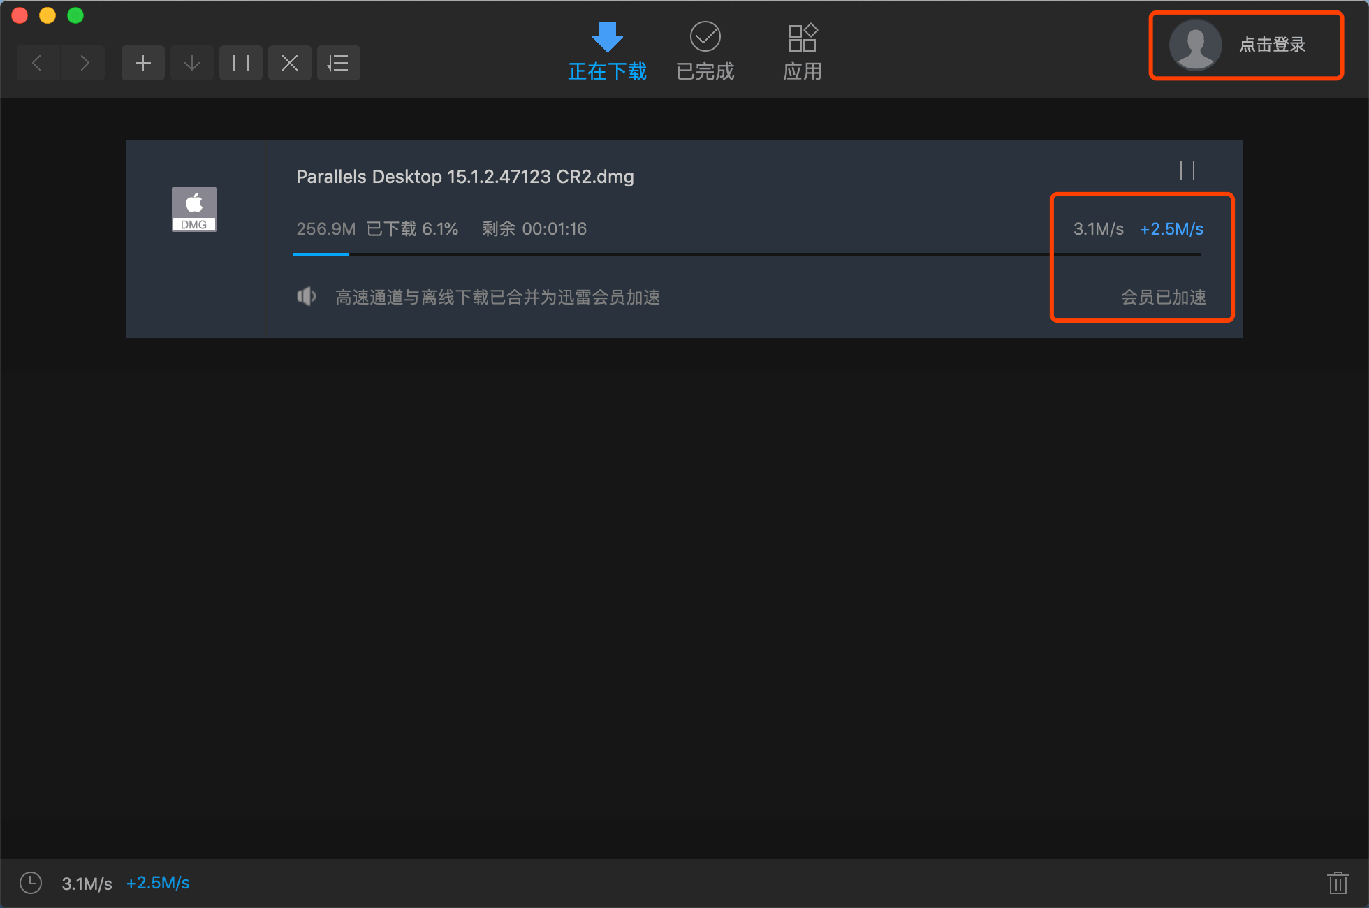Image resolution: width=1369 pixels, height=908 pixels.
Task: Click the DMG file type icon
Action: (x=194, y=209)
